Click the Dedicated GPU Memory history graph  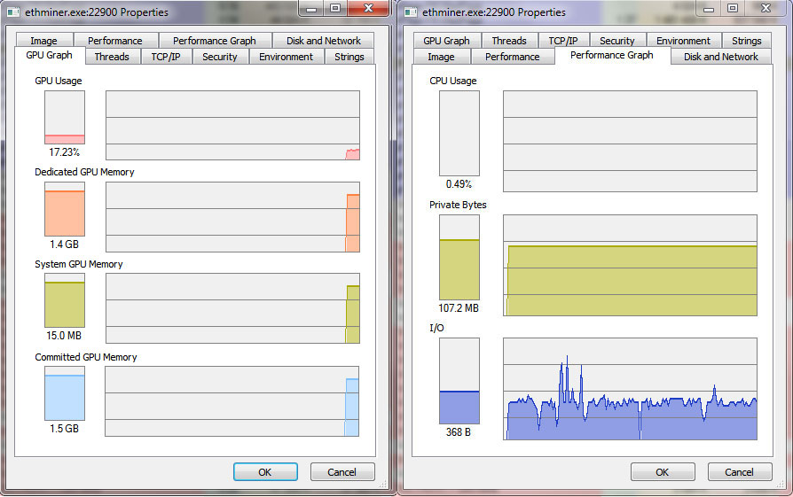coord(232,217)
